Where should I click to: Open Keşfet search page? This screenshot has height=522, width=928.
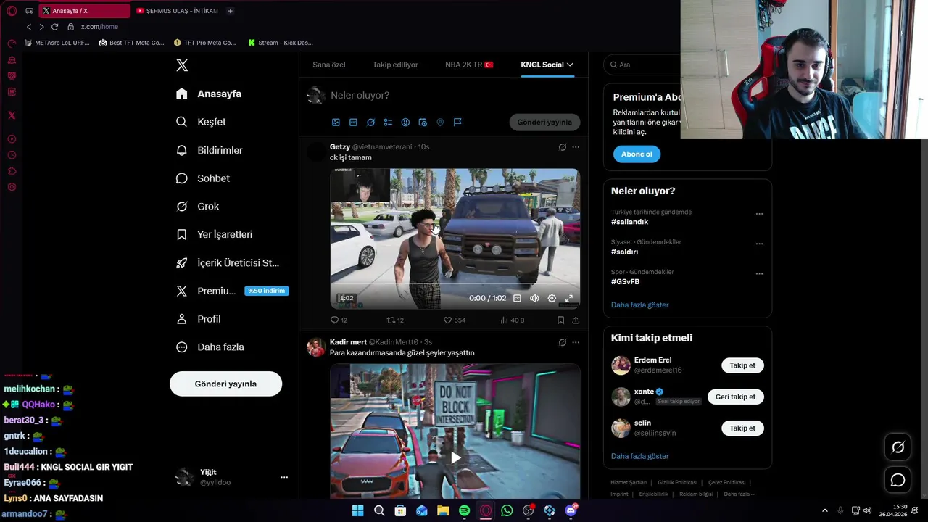coord(201,122)
